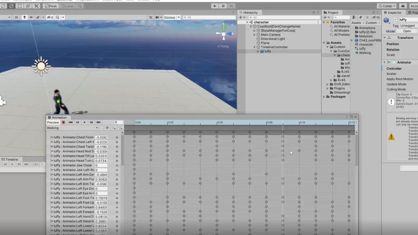Screen dimensions: 418x235
Task: Select the Rect transform tool in toolbar
Action: tap(20, 6)
